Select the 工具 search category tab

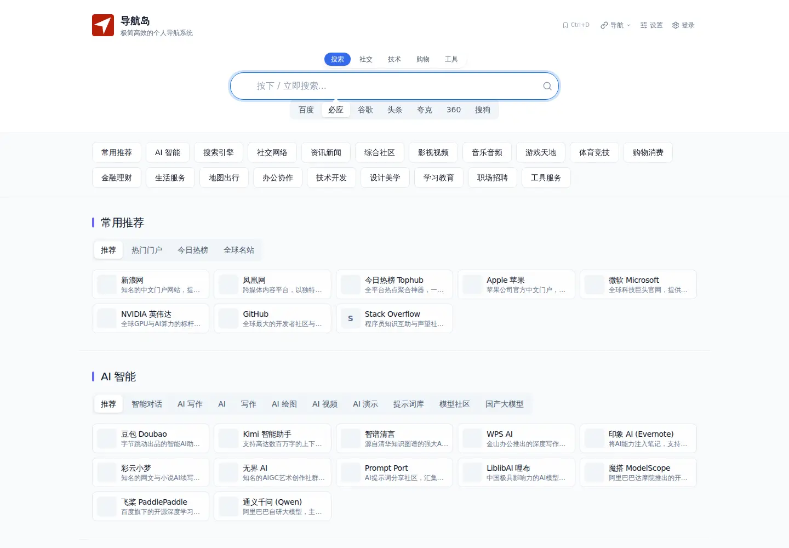(451, 59)
